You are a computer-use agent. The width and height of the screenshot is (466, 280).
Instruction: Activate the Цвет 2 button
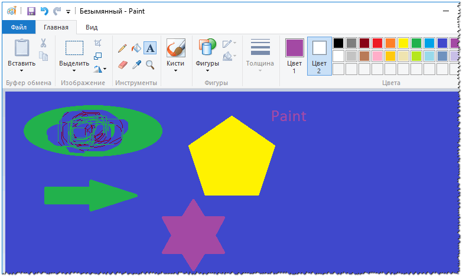coord(320,56)
